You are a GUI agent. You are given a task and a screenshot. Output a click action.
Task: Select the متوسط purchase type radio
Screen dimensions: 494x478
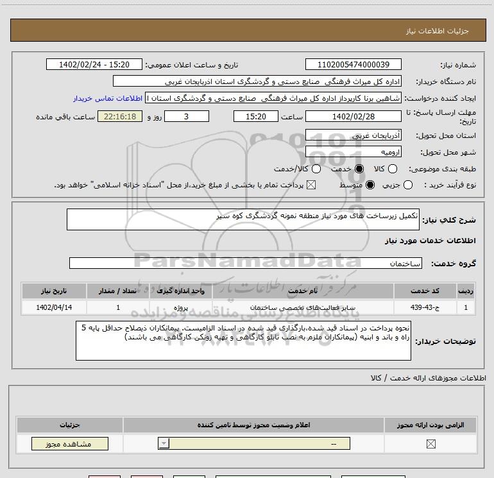(370, 185)
